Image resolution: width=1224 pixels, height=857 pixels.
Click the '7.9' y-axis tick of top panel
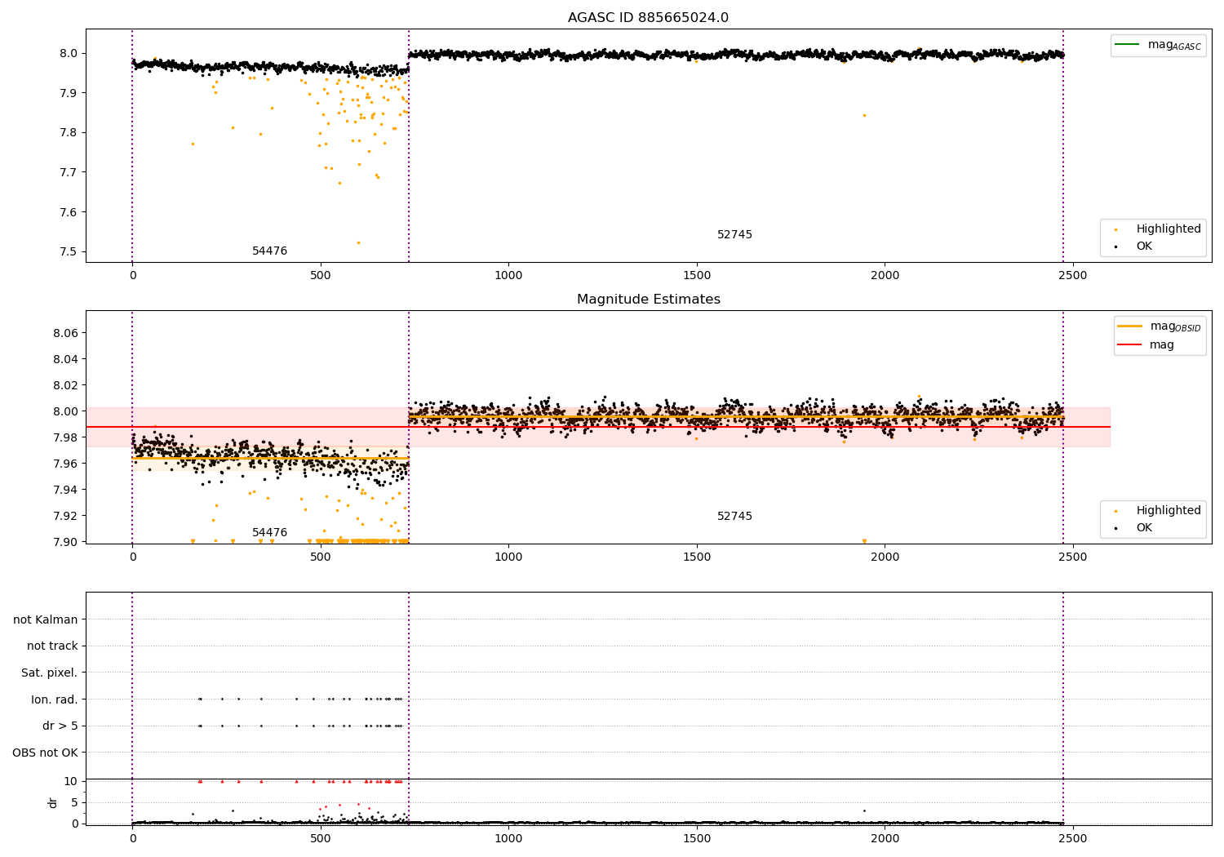[x=68, y=93]
